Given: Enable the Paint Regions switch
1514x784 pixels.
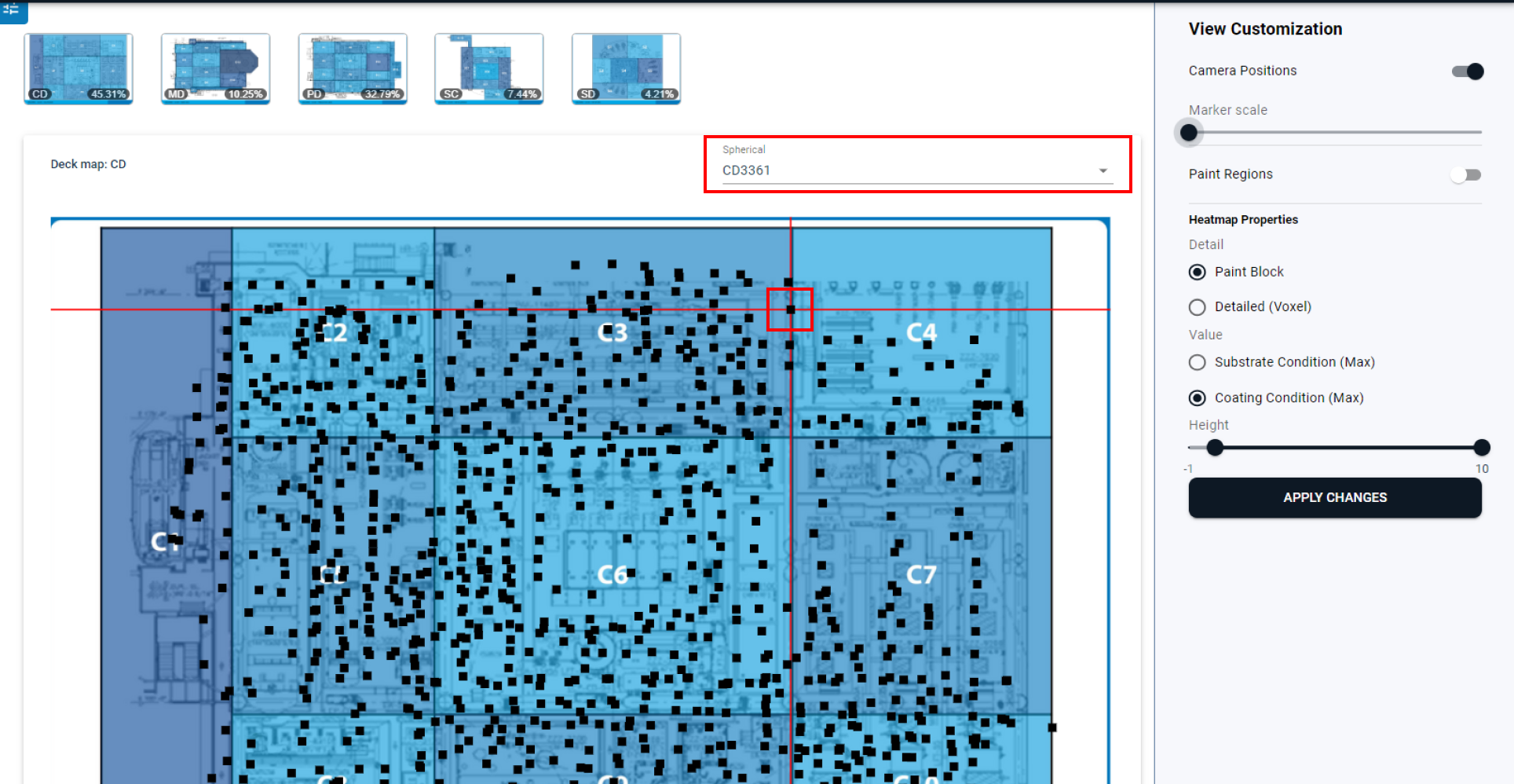Looking at the screenshot, I should point(1465,174).
